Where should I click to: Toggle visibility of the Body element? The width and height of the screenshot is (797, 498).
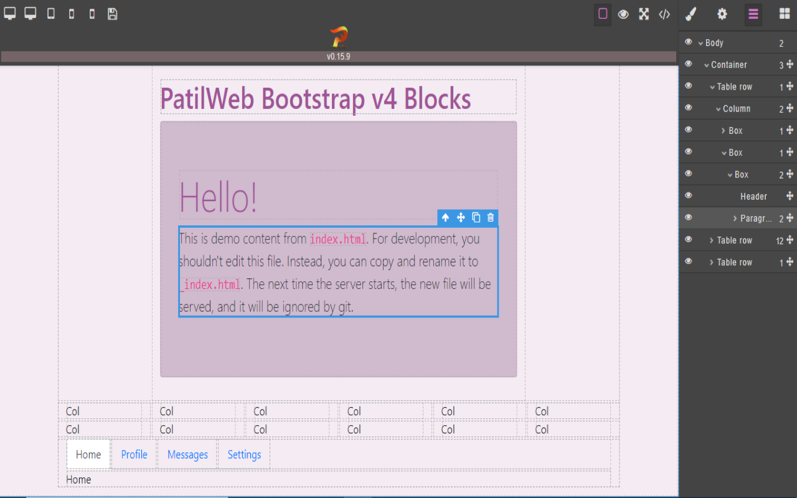point(687,42)
